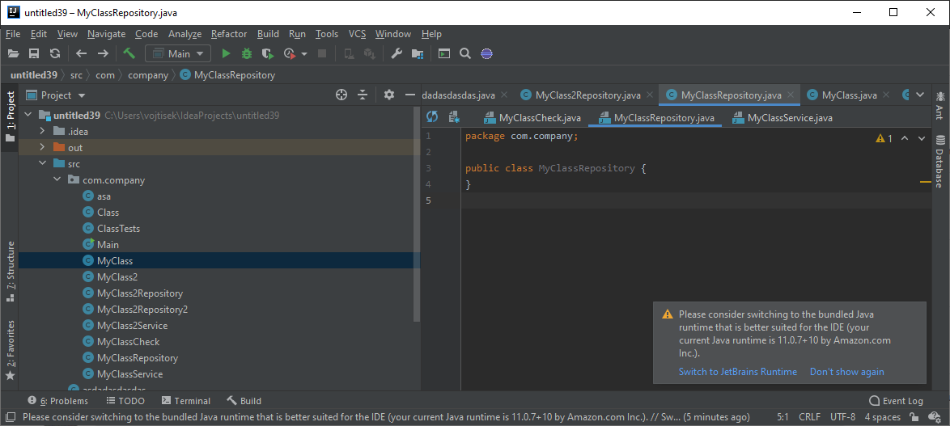Open Project panel gear options

coord(389,95)
